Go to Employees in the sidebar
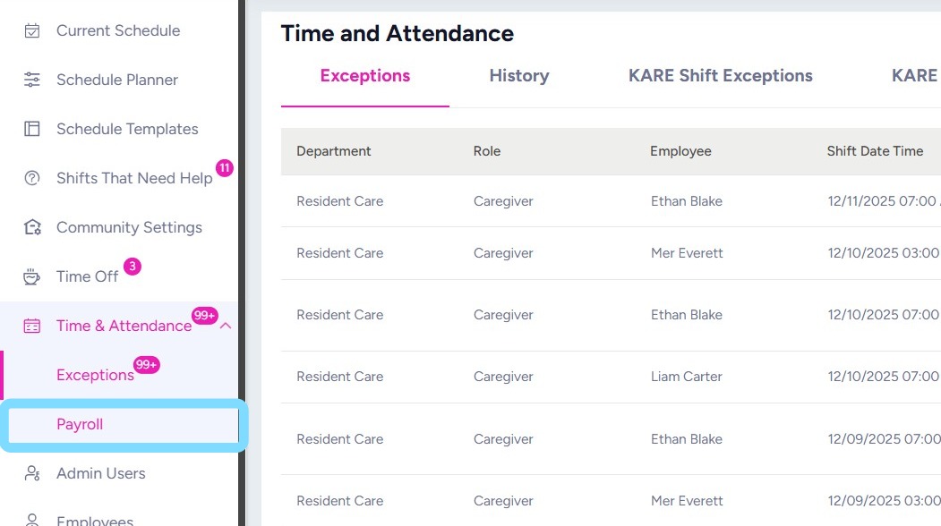 pos(95,520)
